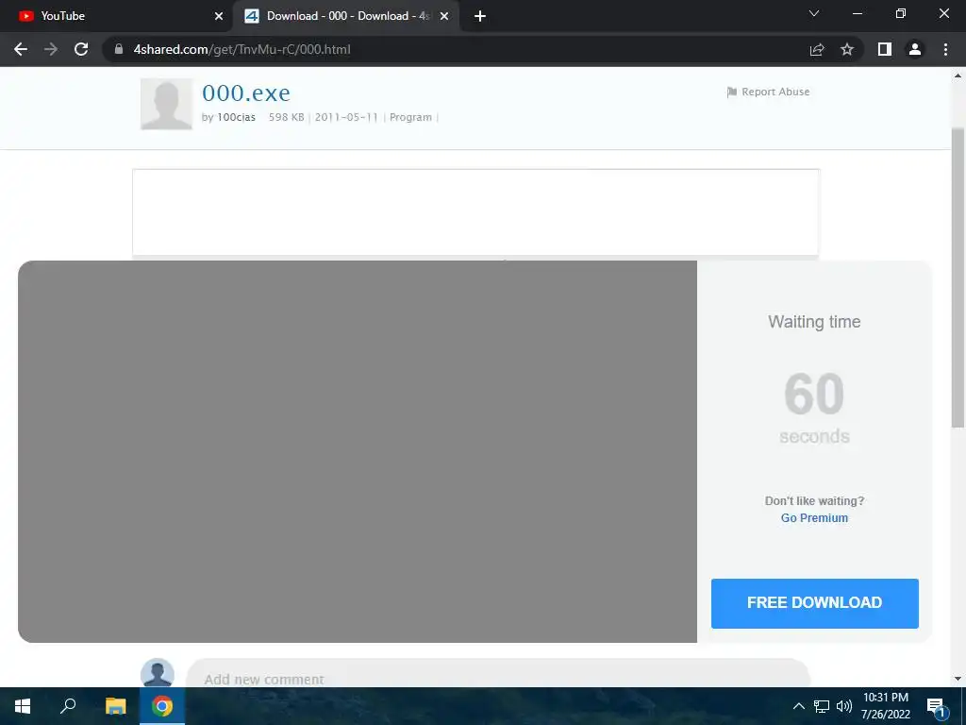966x725 pixels.
Task: Open the side panel icon
Action: click(885, 49)
